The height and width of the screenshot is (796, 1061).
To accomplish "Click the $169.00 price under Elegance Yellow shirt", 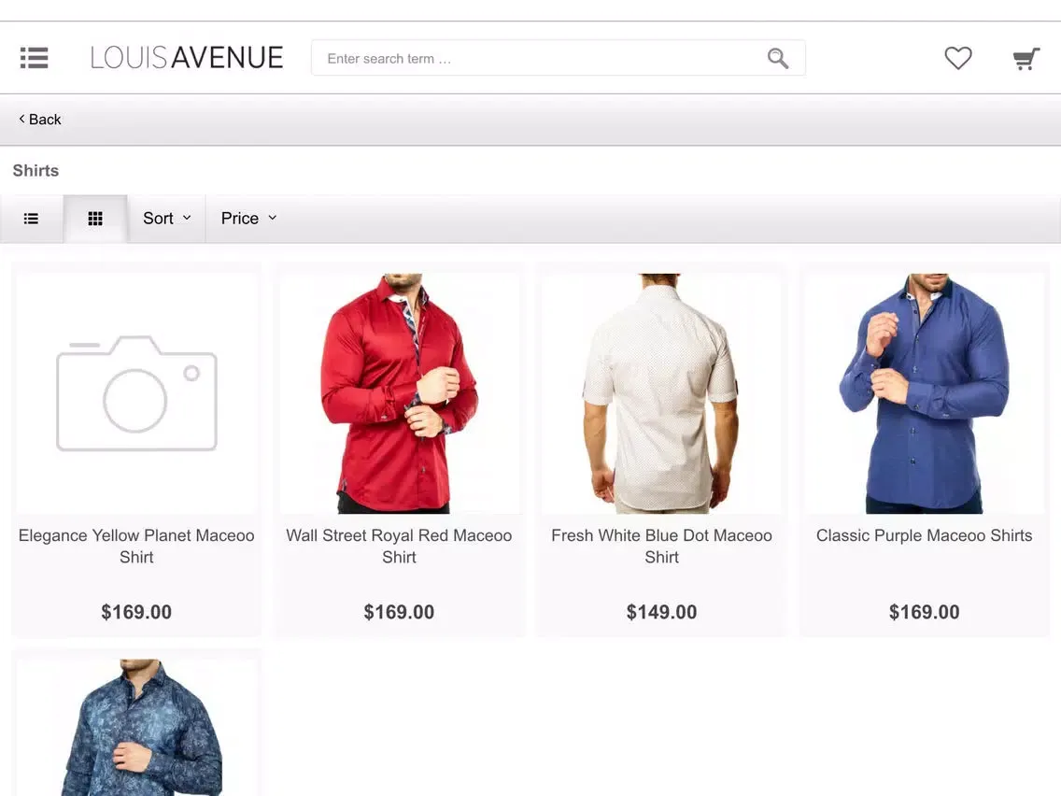I will 136,612.
